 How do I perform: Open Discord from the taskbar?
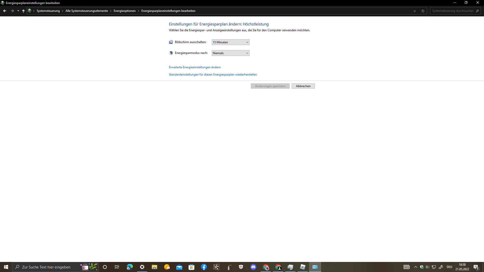tap(253, 267)
